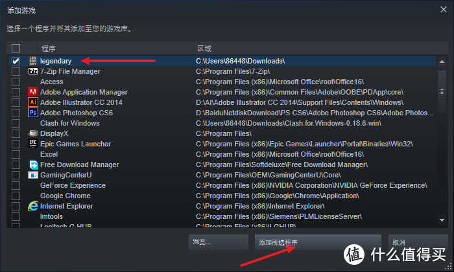Viewport: 454px width, 272px height.
Task: Click the Adobe Illustrator CC 2014 icon
Action: (x=33, y=102)
